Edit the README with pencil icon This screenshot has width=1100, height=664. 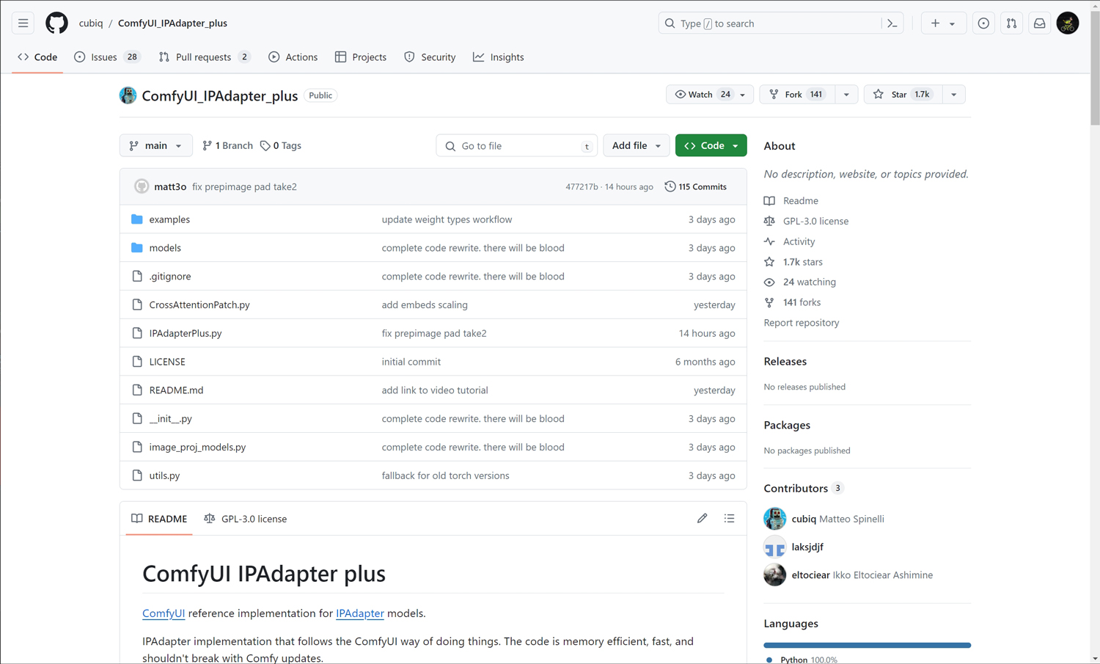coord(702,519)
